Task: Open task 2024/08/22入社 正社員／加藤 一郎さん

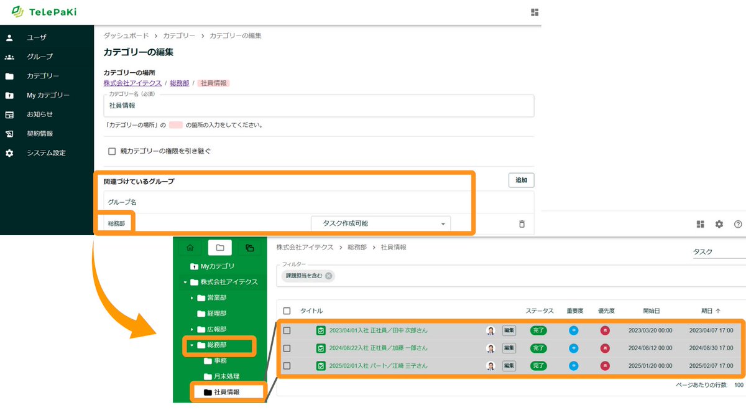Action: click(x=378, y=348)
